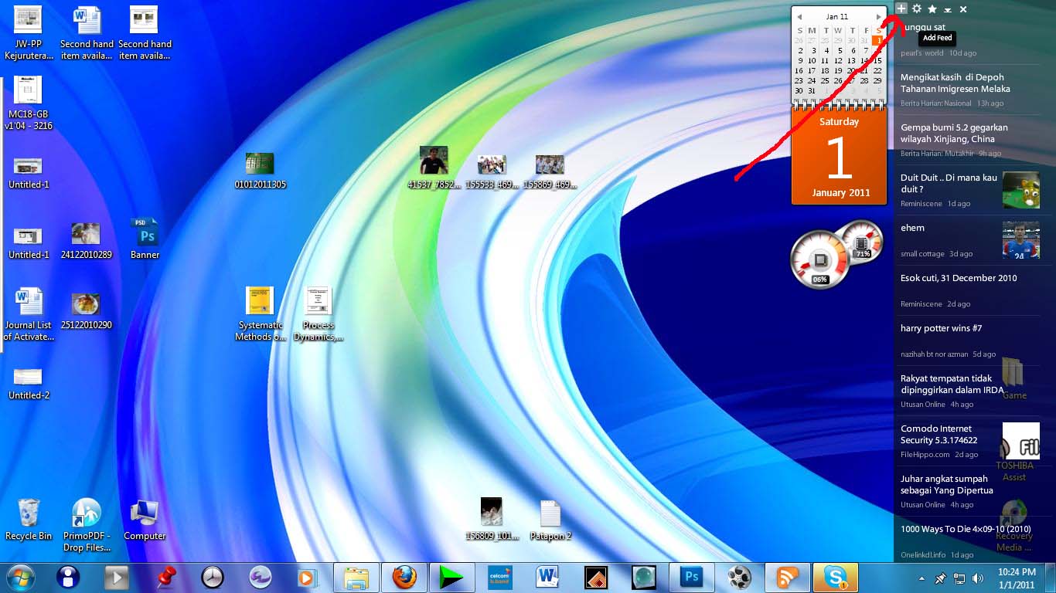Launch Windows Media Player from taskbar
Viewport: 1056px width, 593px height.
pos(306,577)
